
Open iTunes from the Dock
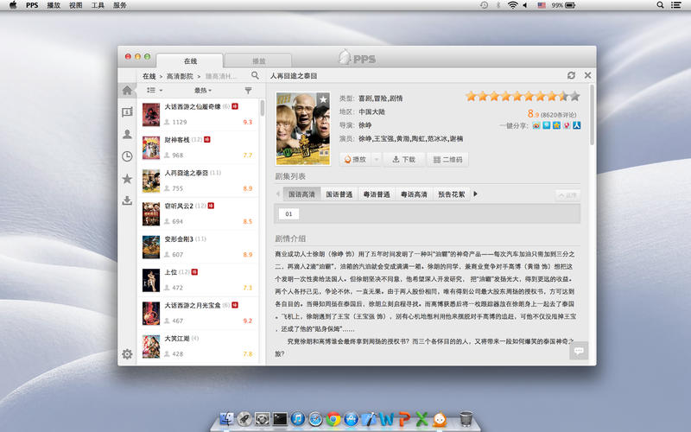[x=297, y=418]
